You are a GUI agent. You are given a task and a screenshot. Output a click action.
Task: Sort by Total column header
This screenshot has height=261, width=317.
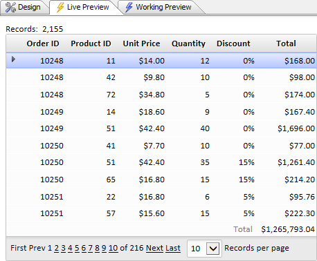tap(286, 43)
